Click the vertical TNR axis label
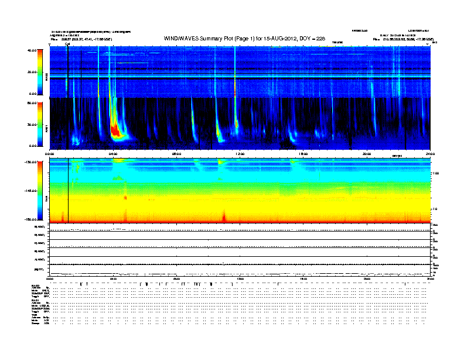This screenshot has height=358, width=464. coord(46,199)
